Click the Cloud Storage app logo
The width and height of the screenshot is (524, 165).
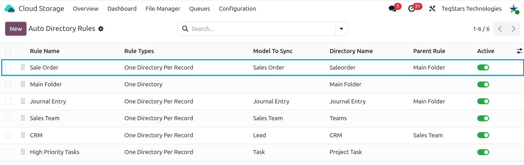[x=9, y=9]
